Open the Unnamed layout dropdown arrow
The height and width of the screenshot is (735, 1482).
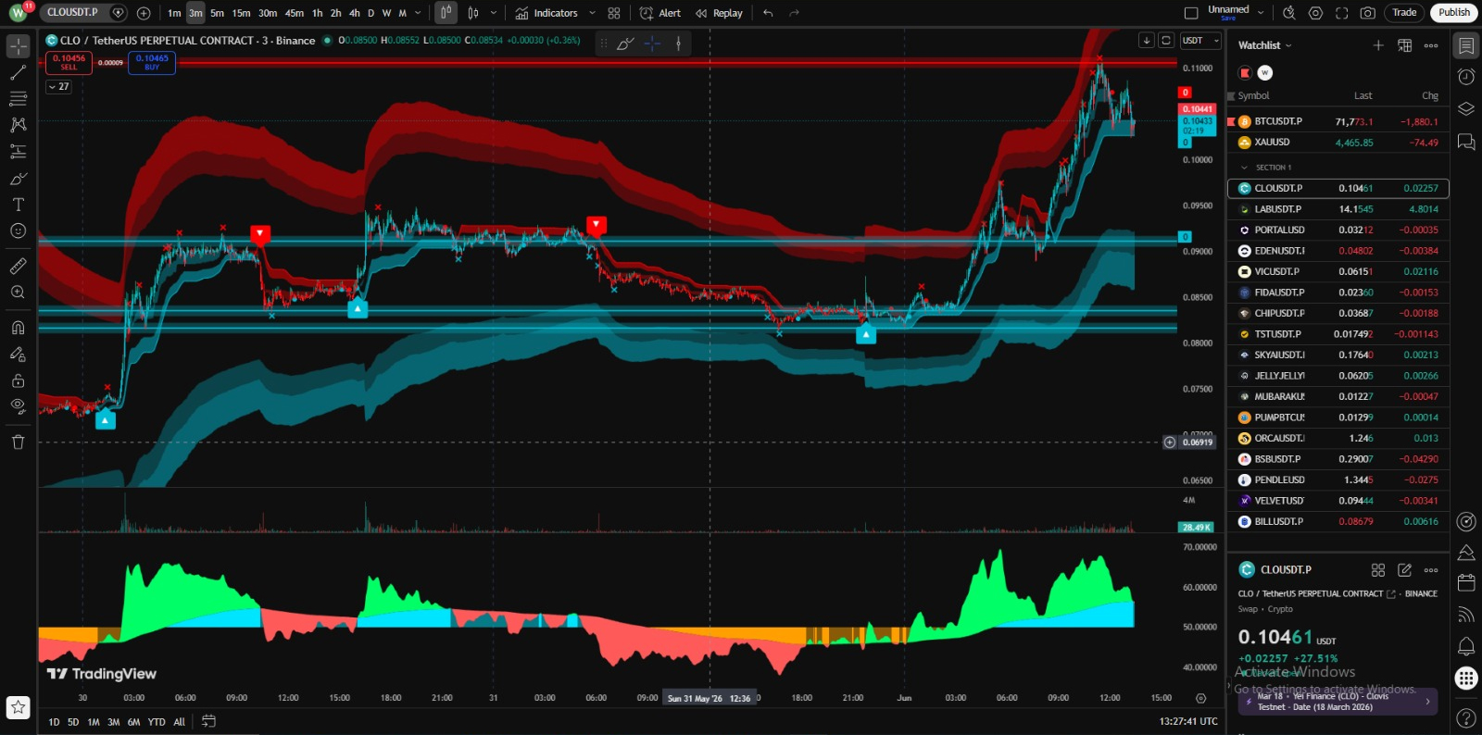[1261, 13]
